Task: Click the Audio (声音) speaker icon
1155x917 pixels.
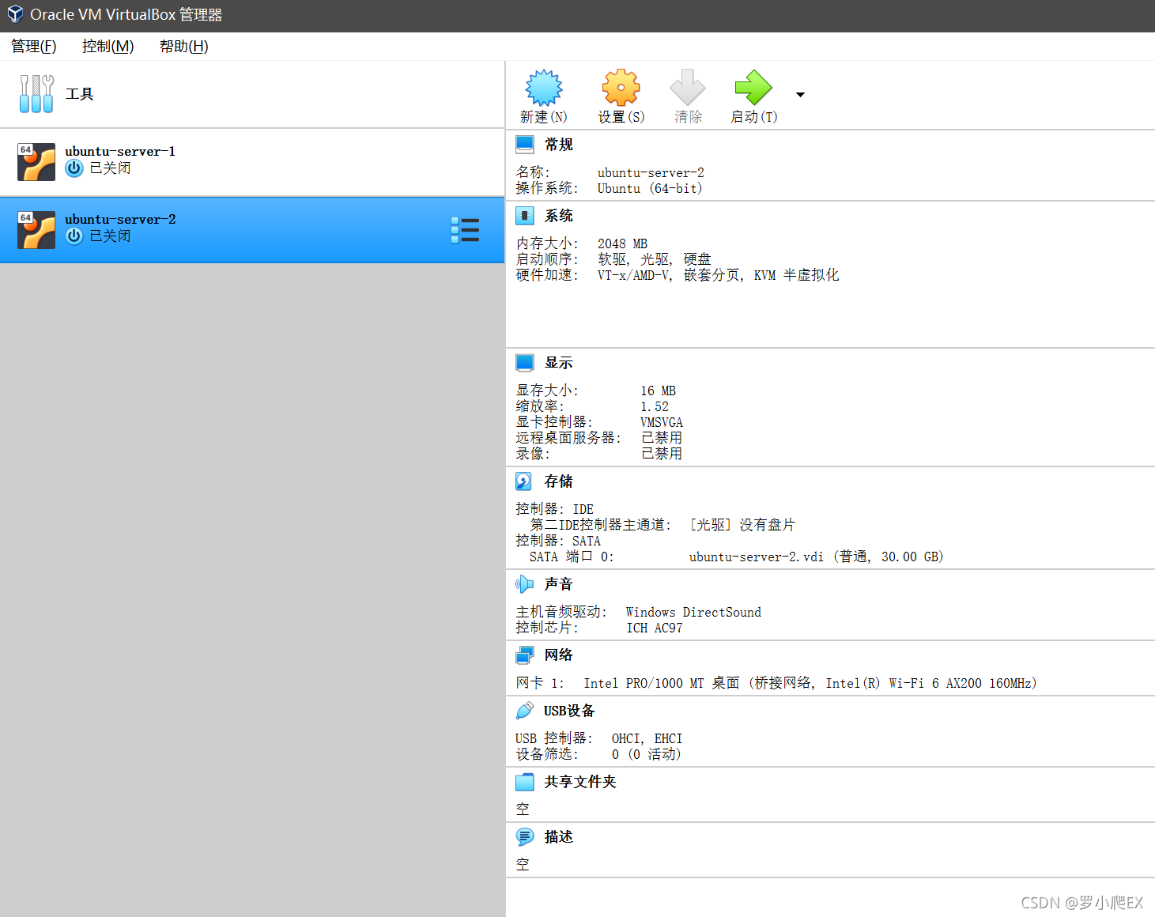Action: click(524, 583)
